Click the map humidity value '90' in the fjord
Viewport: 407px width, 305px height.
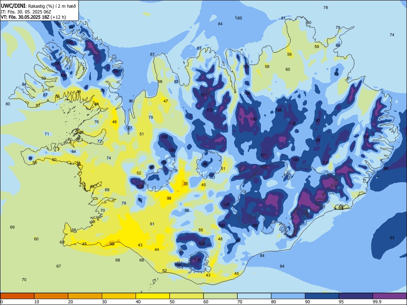[131, 101]
